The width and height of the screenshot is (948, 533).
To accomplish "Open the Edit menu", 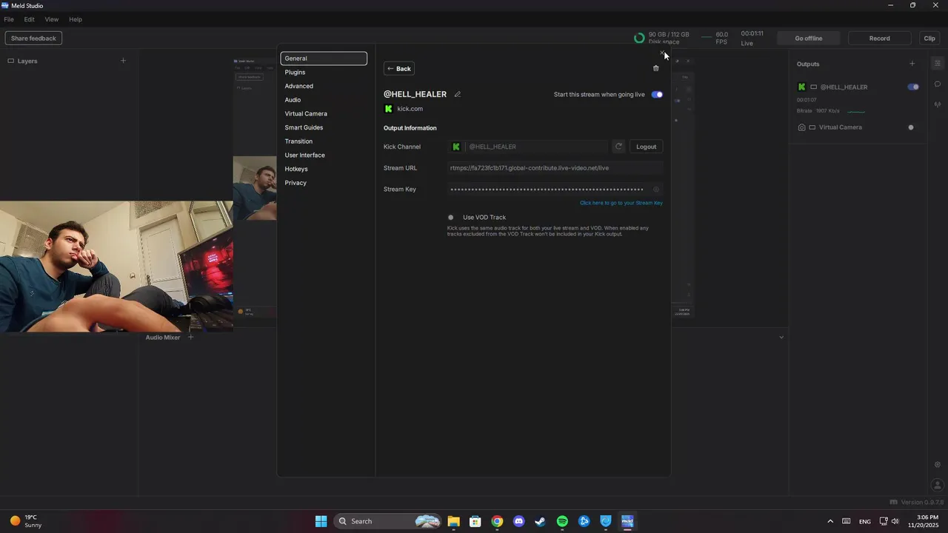I will tap(30, 19).
